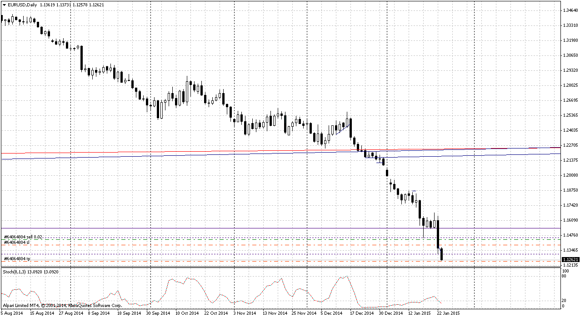Click the 1.30650 price axis label
Viewport: 580px width, 317px height.
tap(570, 55)
